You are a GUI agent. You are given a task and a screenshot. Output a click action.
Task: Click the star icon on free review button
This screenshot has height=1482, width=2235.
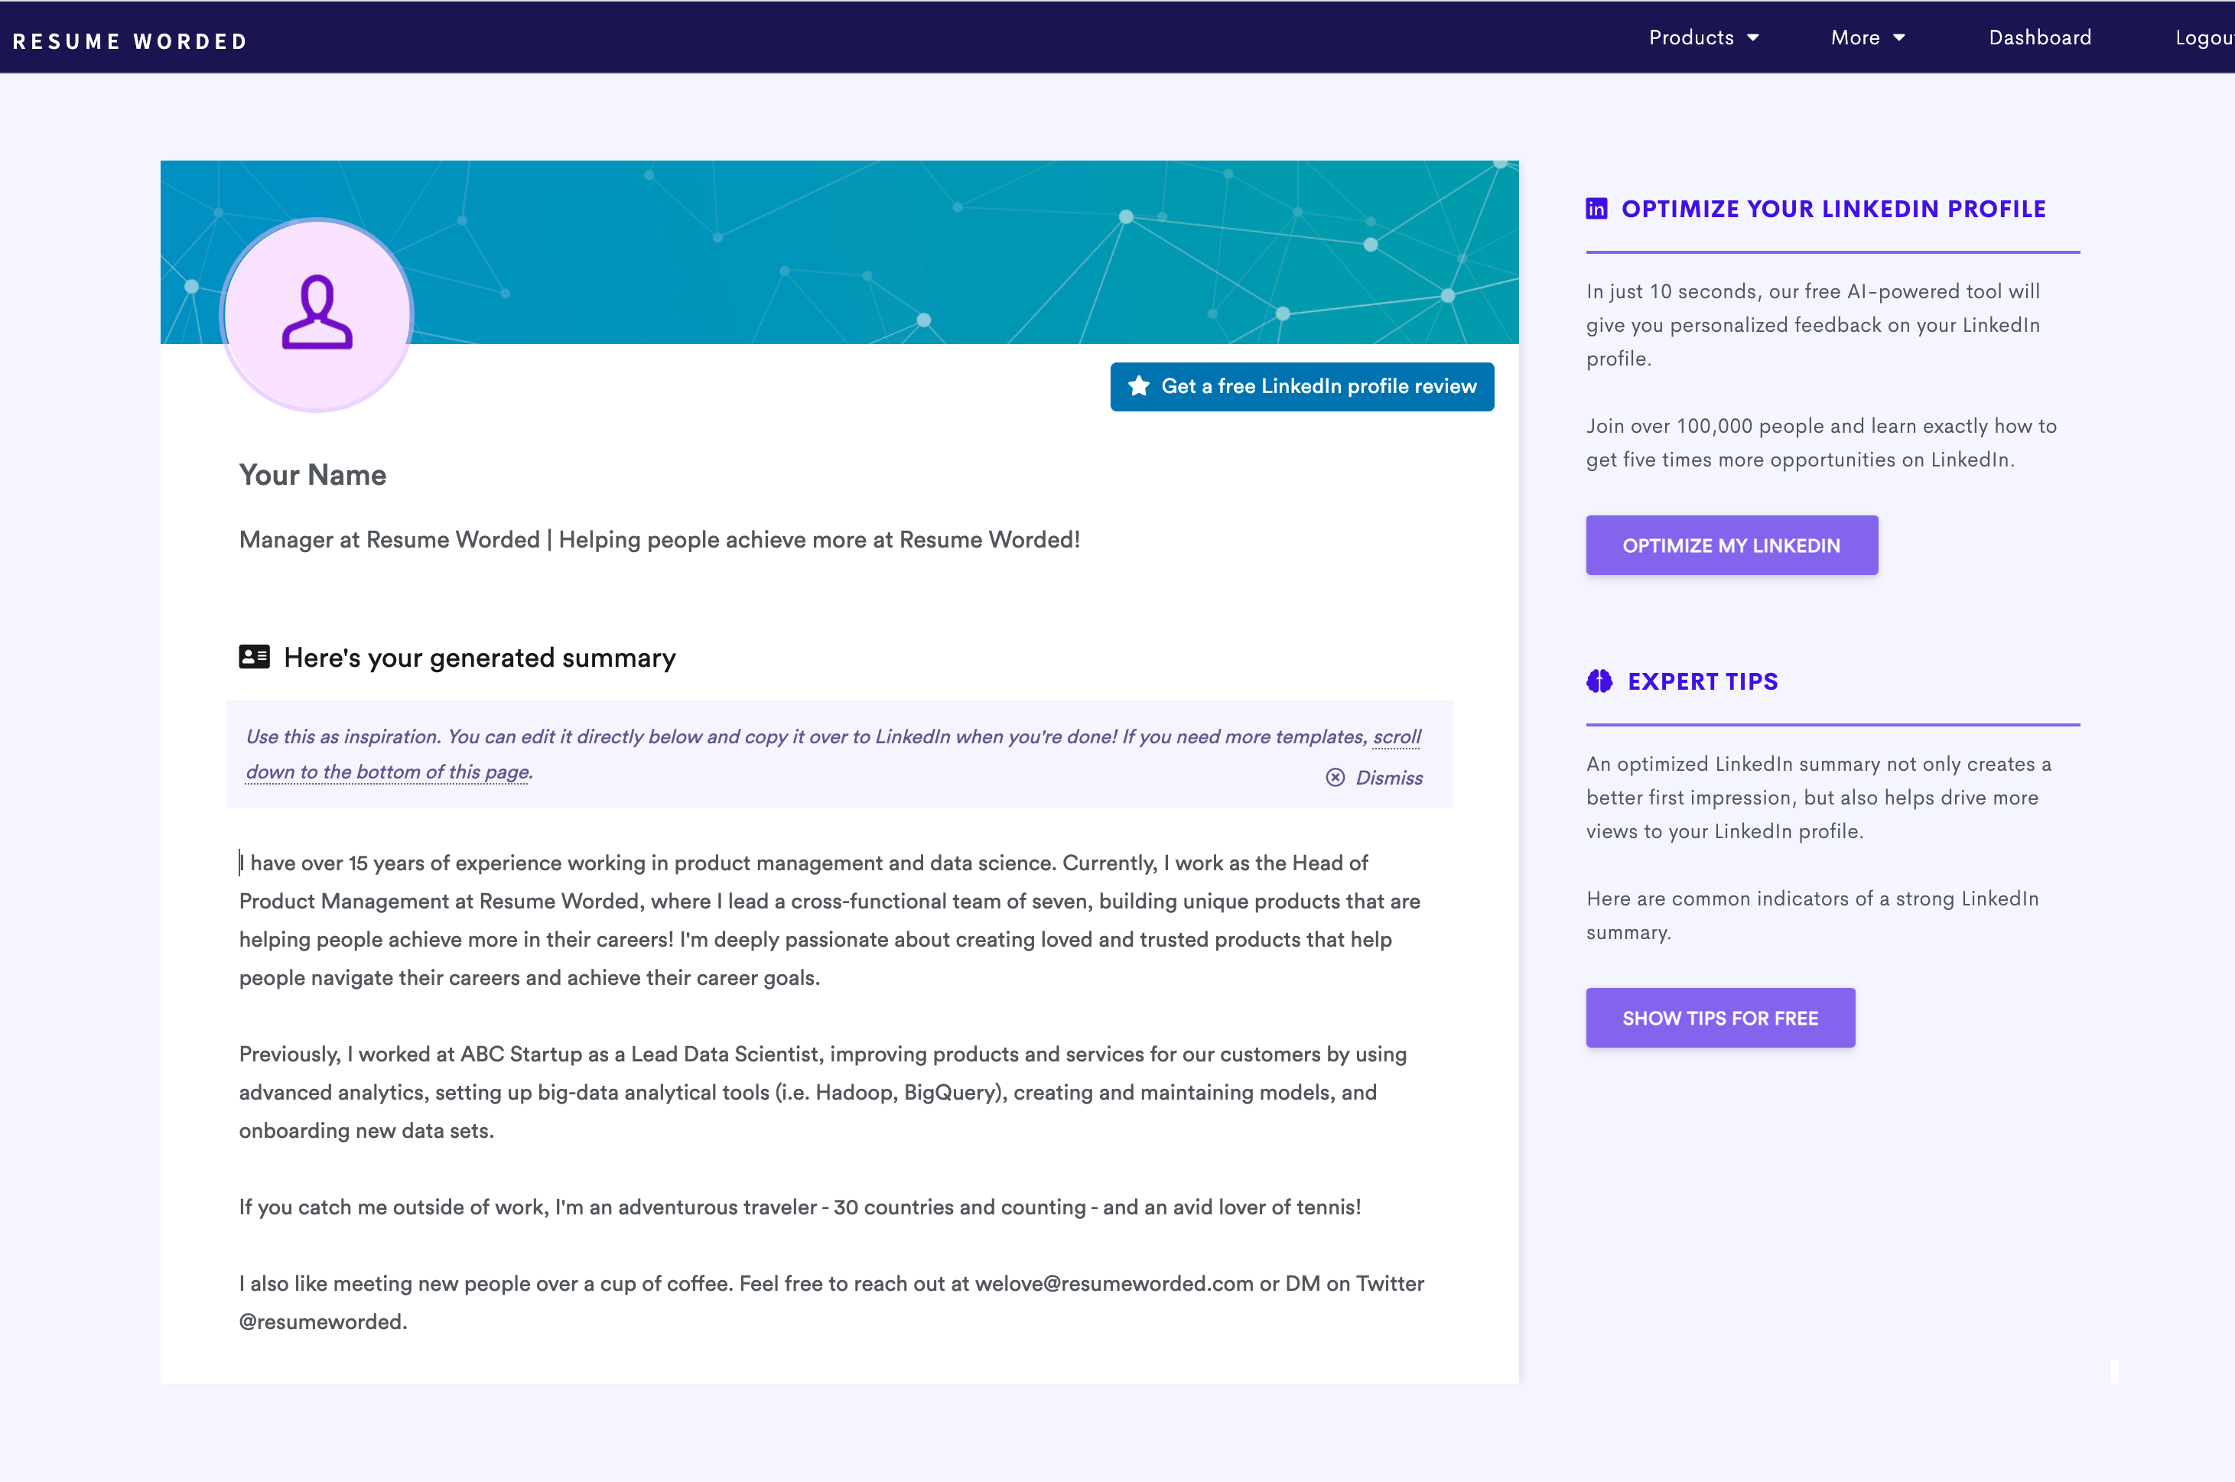click(x=1140, y=385)
